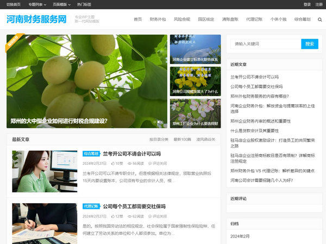Image resolution: width=326 pixels, height=244 pixels.
Task: Click eye icon beside 56阅读
Action: click(129, 164)
